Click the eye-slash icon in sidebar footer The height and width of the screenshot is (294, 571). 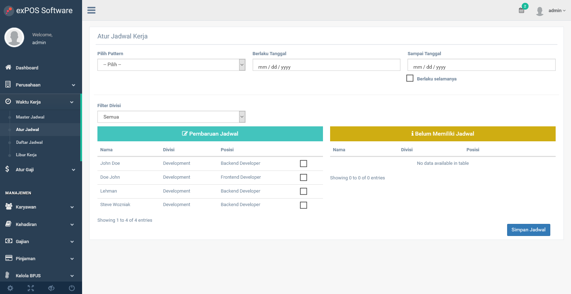tap(51, 288)
